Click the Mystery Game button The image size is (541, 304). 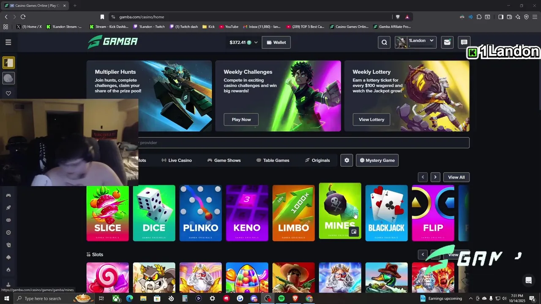377,160
